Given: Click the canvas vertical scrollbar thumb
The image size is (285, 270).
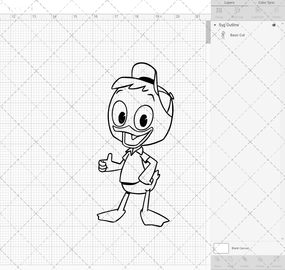Looking at the screenshot, I should tap(208, 32).
